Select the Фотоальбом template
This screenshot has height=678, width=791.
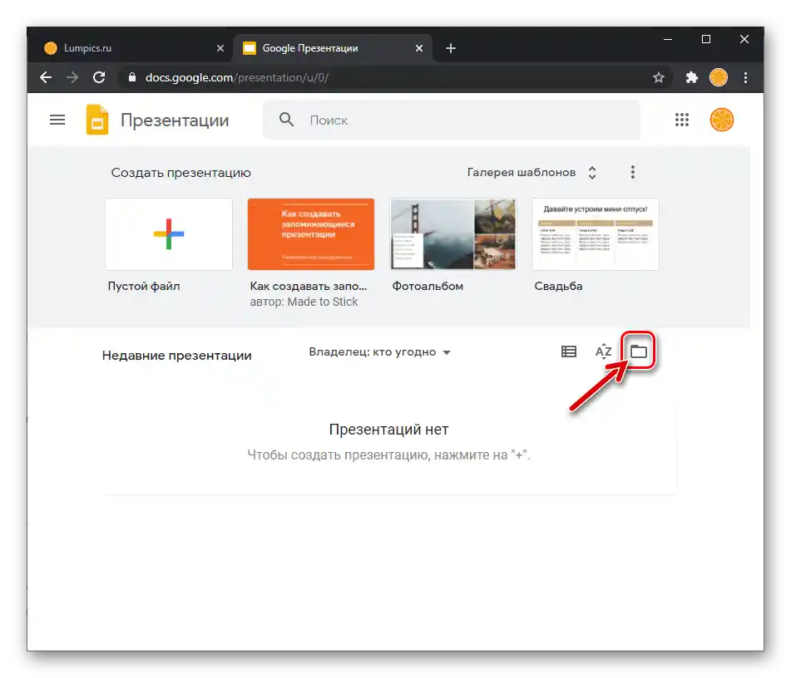pos(452,233)
